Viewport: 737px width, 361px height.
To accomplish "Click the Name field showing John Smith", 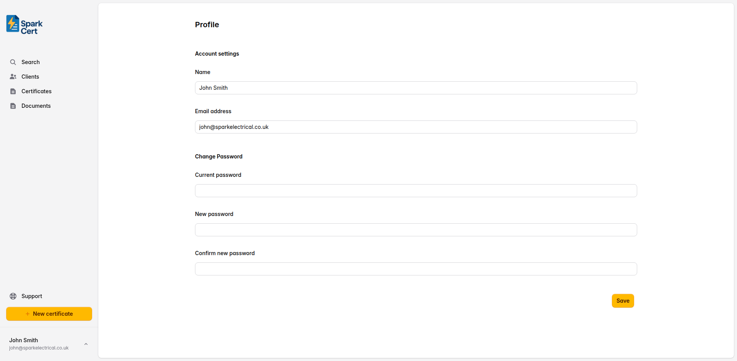I will [x=416, y=87].
